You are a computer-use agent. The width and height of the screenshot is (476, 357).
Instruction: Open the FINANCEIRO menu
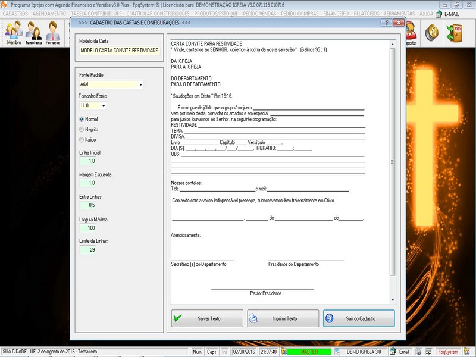(x=336, y=14)
